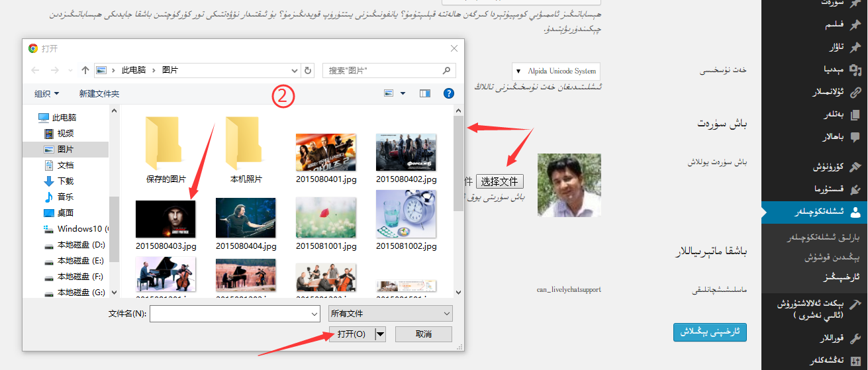
Task: Click 此电脑 in the address breadcrumb
Action: tap(134, 70)
